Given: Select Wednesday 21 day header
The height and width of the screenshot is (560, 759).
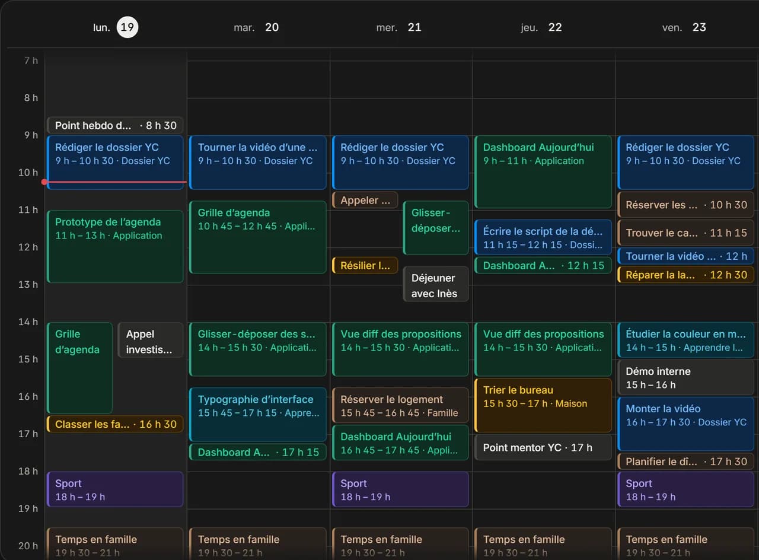Looking at the screenshot, I should pos(398,27).
